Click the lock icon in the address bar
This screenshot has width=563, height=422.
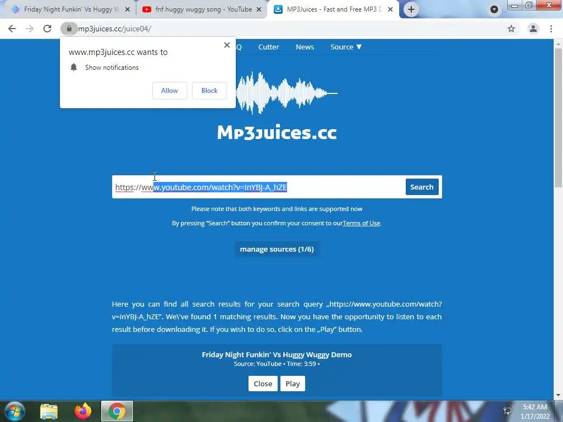pos(69,29)
